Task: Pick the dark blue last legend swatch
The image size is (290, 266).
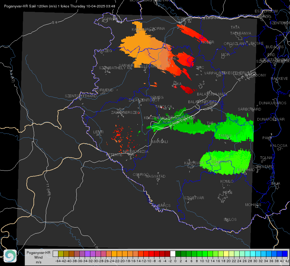Action: (285, 254)
